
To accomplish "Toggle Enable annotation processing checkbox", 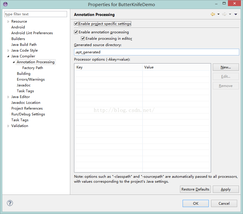I will (76, 32).
